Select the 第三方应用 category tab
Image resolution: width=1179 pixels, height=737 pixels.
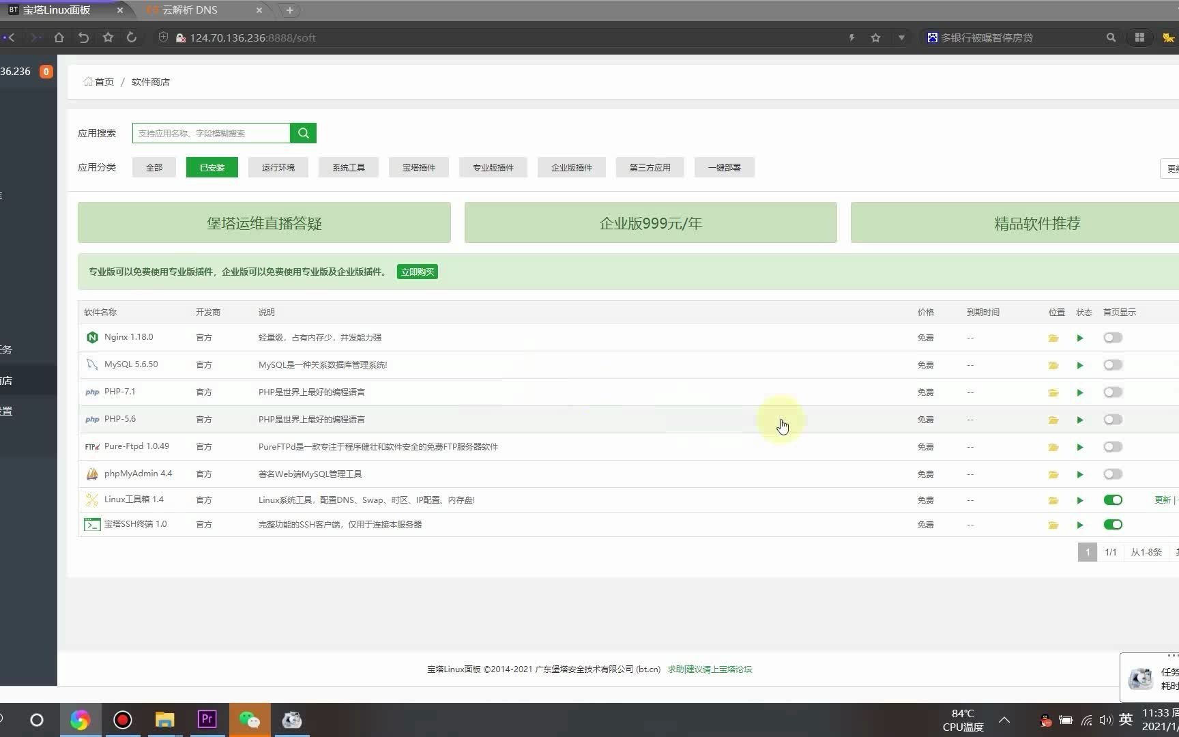[x=650, y=167]
